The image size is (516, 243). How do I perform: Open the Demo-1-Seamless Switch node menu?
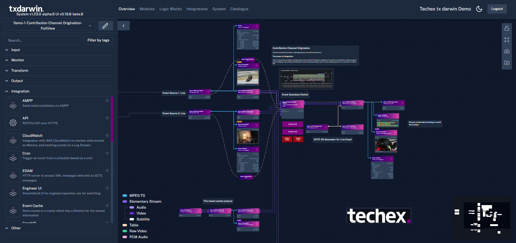click(301, 104)
